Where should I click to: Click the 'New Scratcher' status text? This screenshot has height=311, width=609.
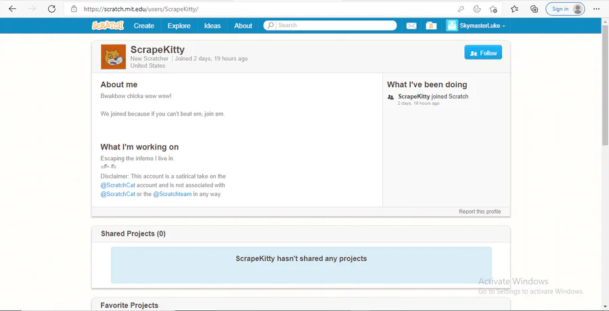click(x=150, y=59)
